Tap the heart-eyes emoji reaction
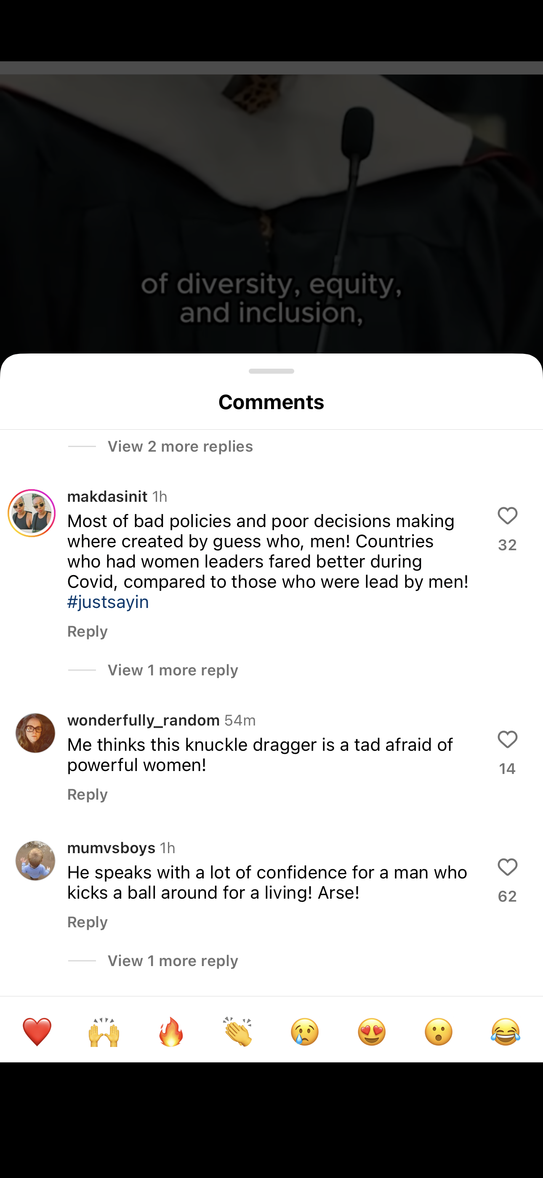This screenshot has width=543, height=1178. tap(372, 1031)
